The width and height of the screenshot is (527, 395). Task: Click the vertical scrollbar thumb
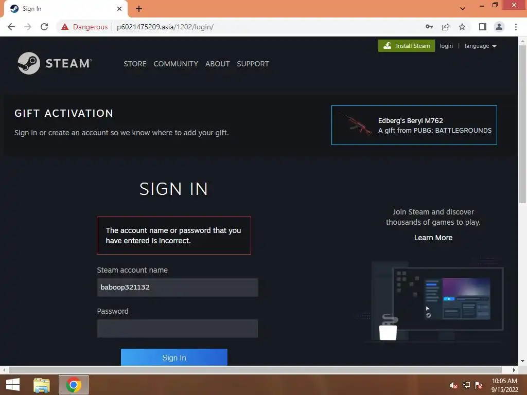(522, 124)
